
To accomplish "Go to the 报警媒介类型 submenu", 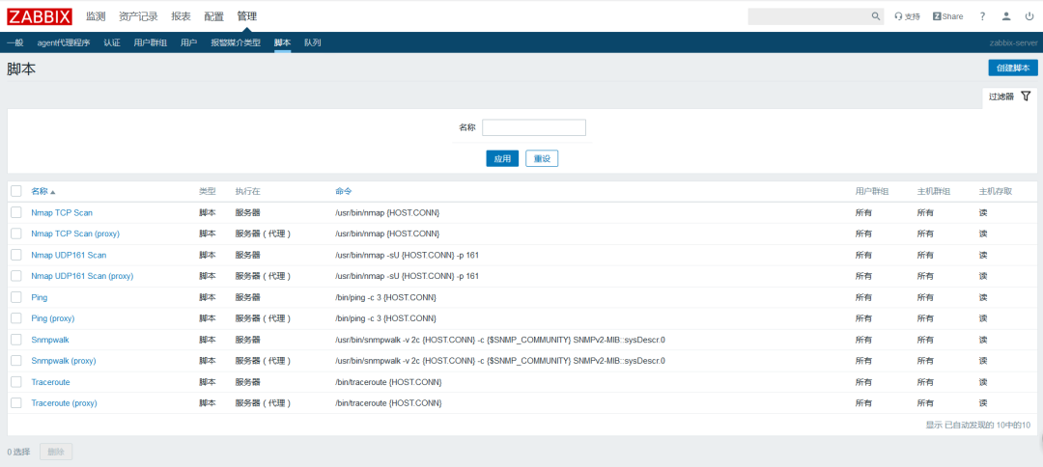I will click(236, 42).
